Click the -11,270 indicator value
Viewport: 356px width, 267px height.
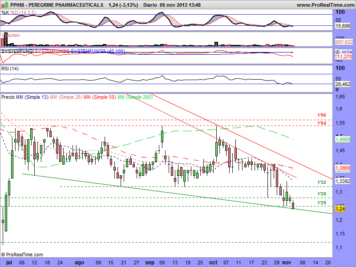[x=344, y=57]
